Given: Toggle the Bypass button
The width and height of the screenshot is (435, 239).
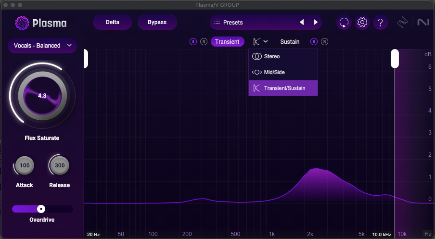Looking at the screenshot, I should click(x=157, y=22).
